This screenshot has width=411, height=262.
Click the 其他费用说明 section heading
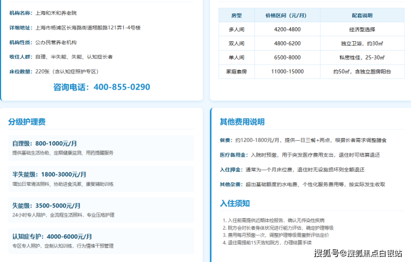(242, 122)
